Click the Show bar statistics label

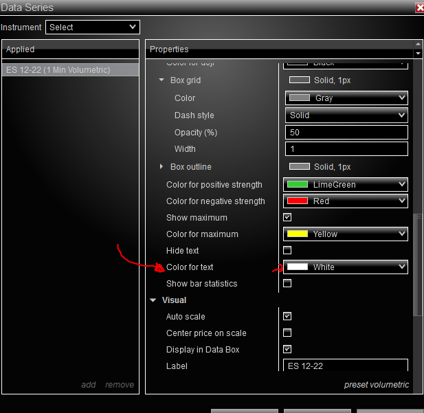(x=202, y=283)
